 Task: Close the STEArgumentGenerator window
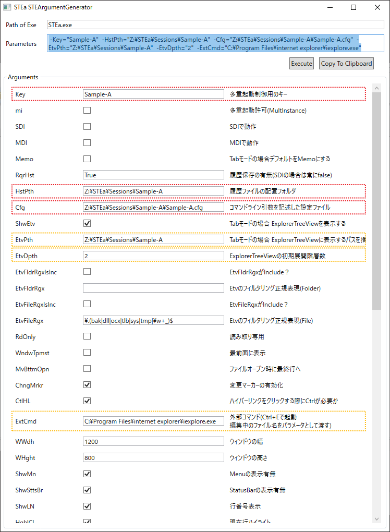[x=377, y=7]
